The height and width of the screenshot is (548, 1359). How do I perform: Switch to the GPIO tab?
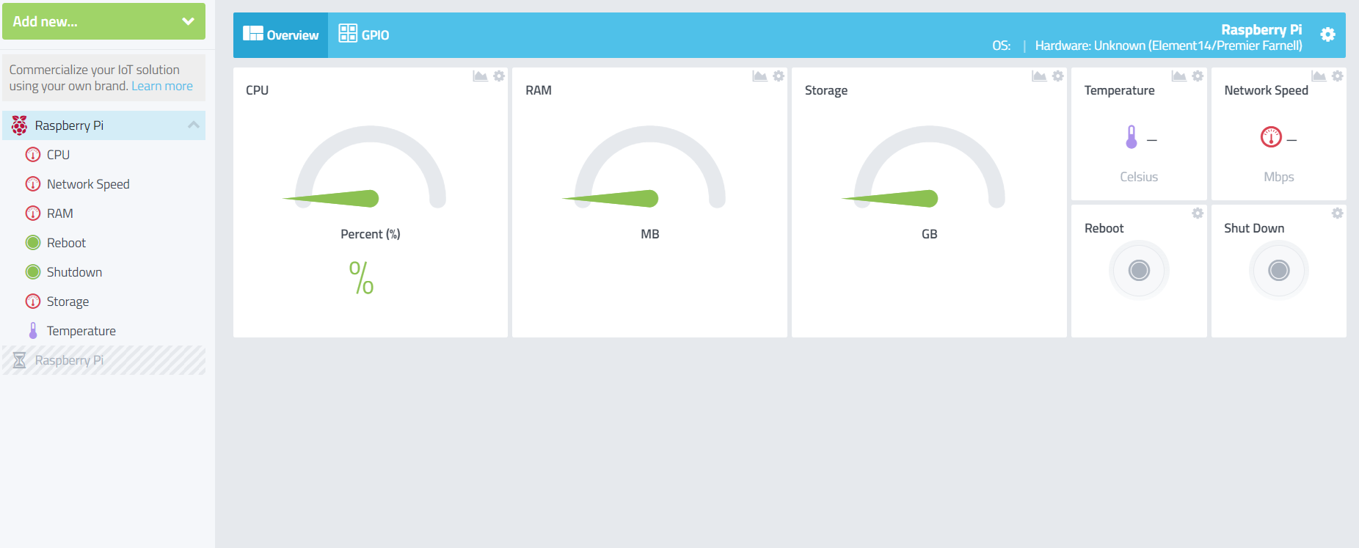point(364,34)
